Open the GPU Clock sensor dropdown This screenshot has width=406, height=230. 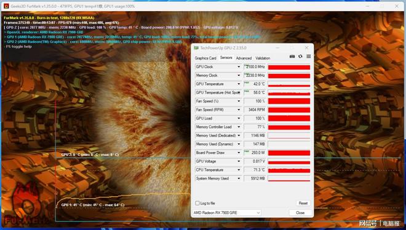click(239, 67)
